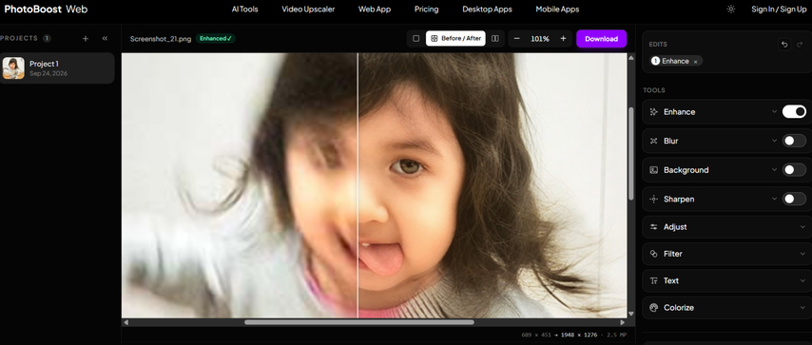Expand the Blur options chevron
Image resolution: width=812 pixels, height=345 pixels.
click(774, 141)
